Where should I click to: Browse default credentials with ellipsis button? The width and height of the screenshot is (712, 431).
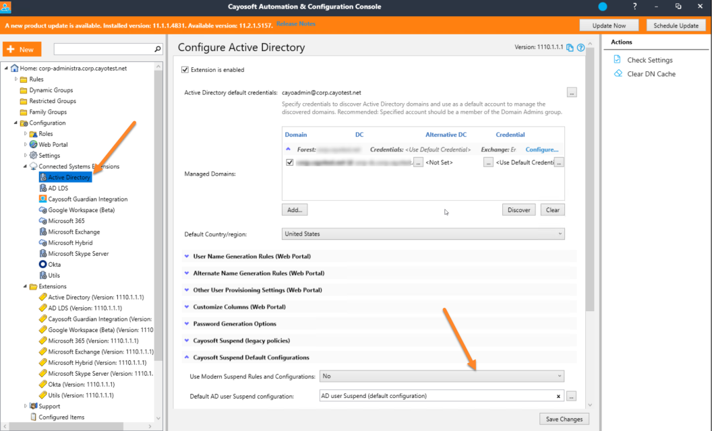(x=572, y=92)
